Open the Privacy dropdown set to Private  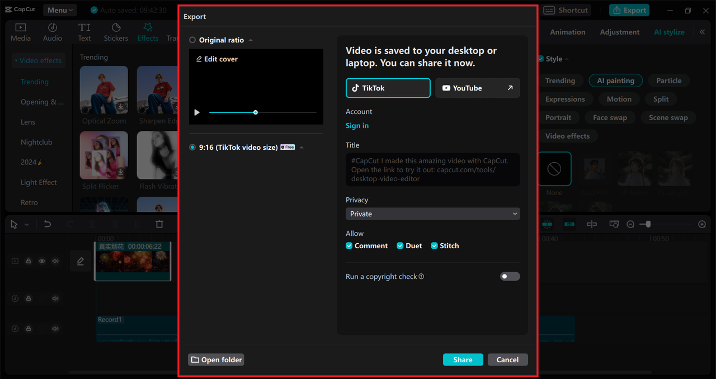[x=433, y=214]
